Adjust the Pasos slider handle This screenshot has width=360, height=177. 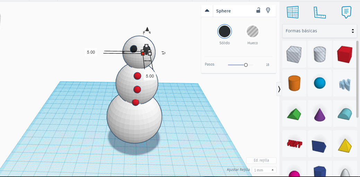click(246, 65)
